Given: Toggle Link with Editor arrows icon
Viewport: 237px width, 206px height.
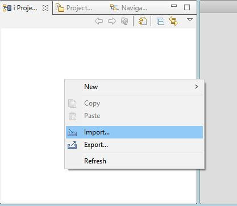Looking at the screenshot, I should [173, 21].
